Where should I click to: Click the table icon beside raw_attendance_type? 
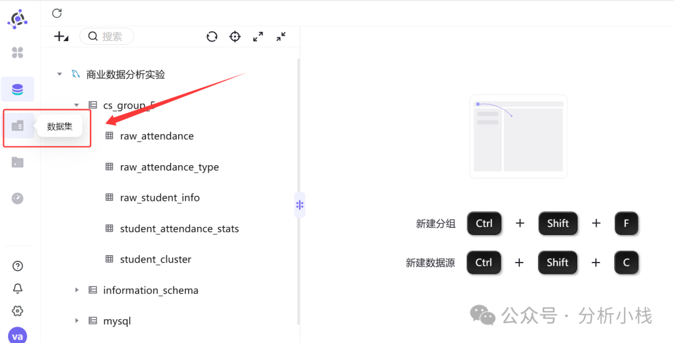click(110, 167)
